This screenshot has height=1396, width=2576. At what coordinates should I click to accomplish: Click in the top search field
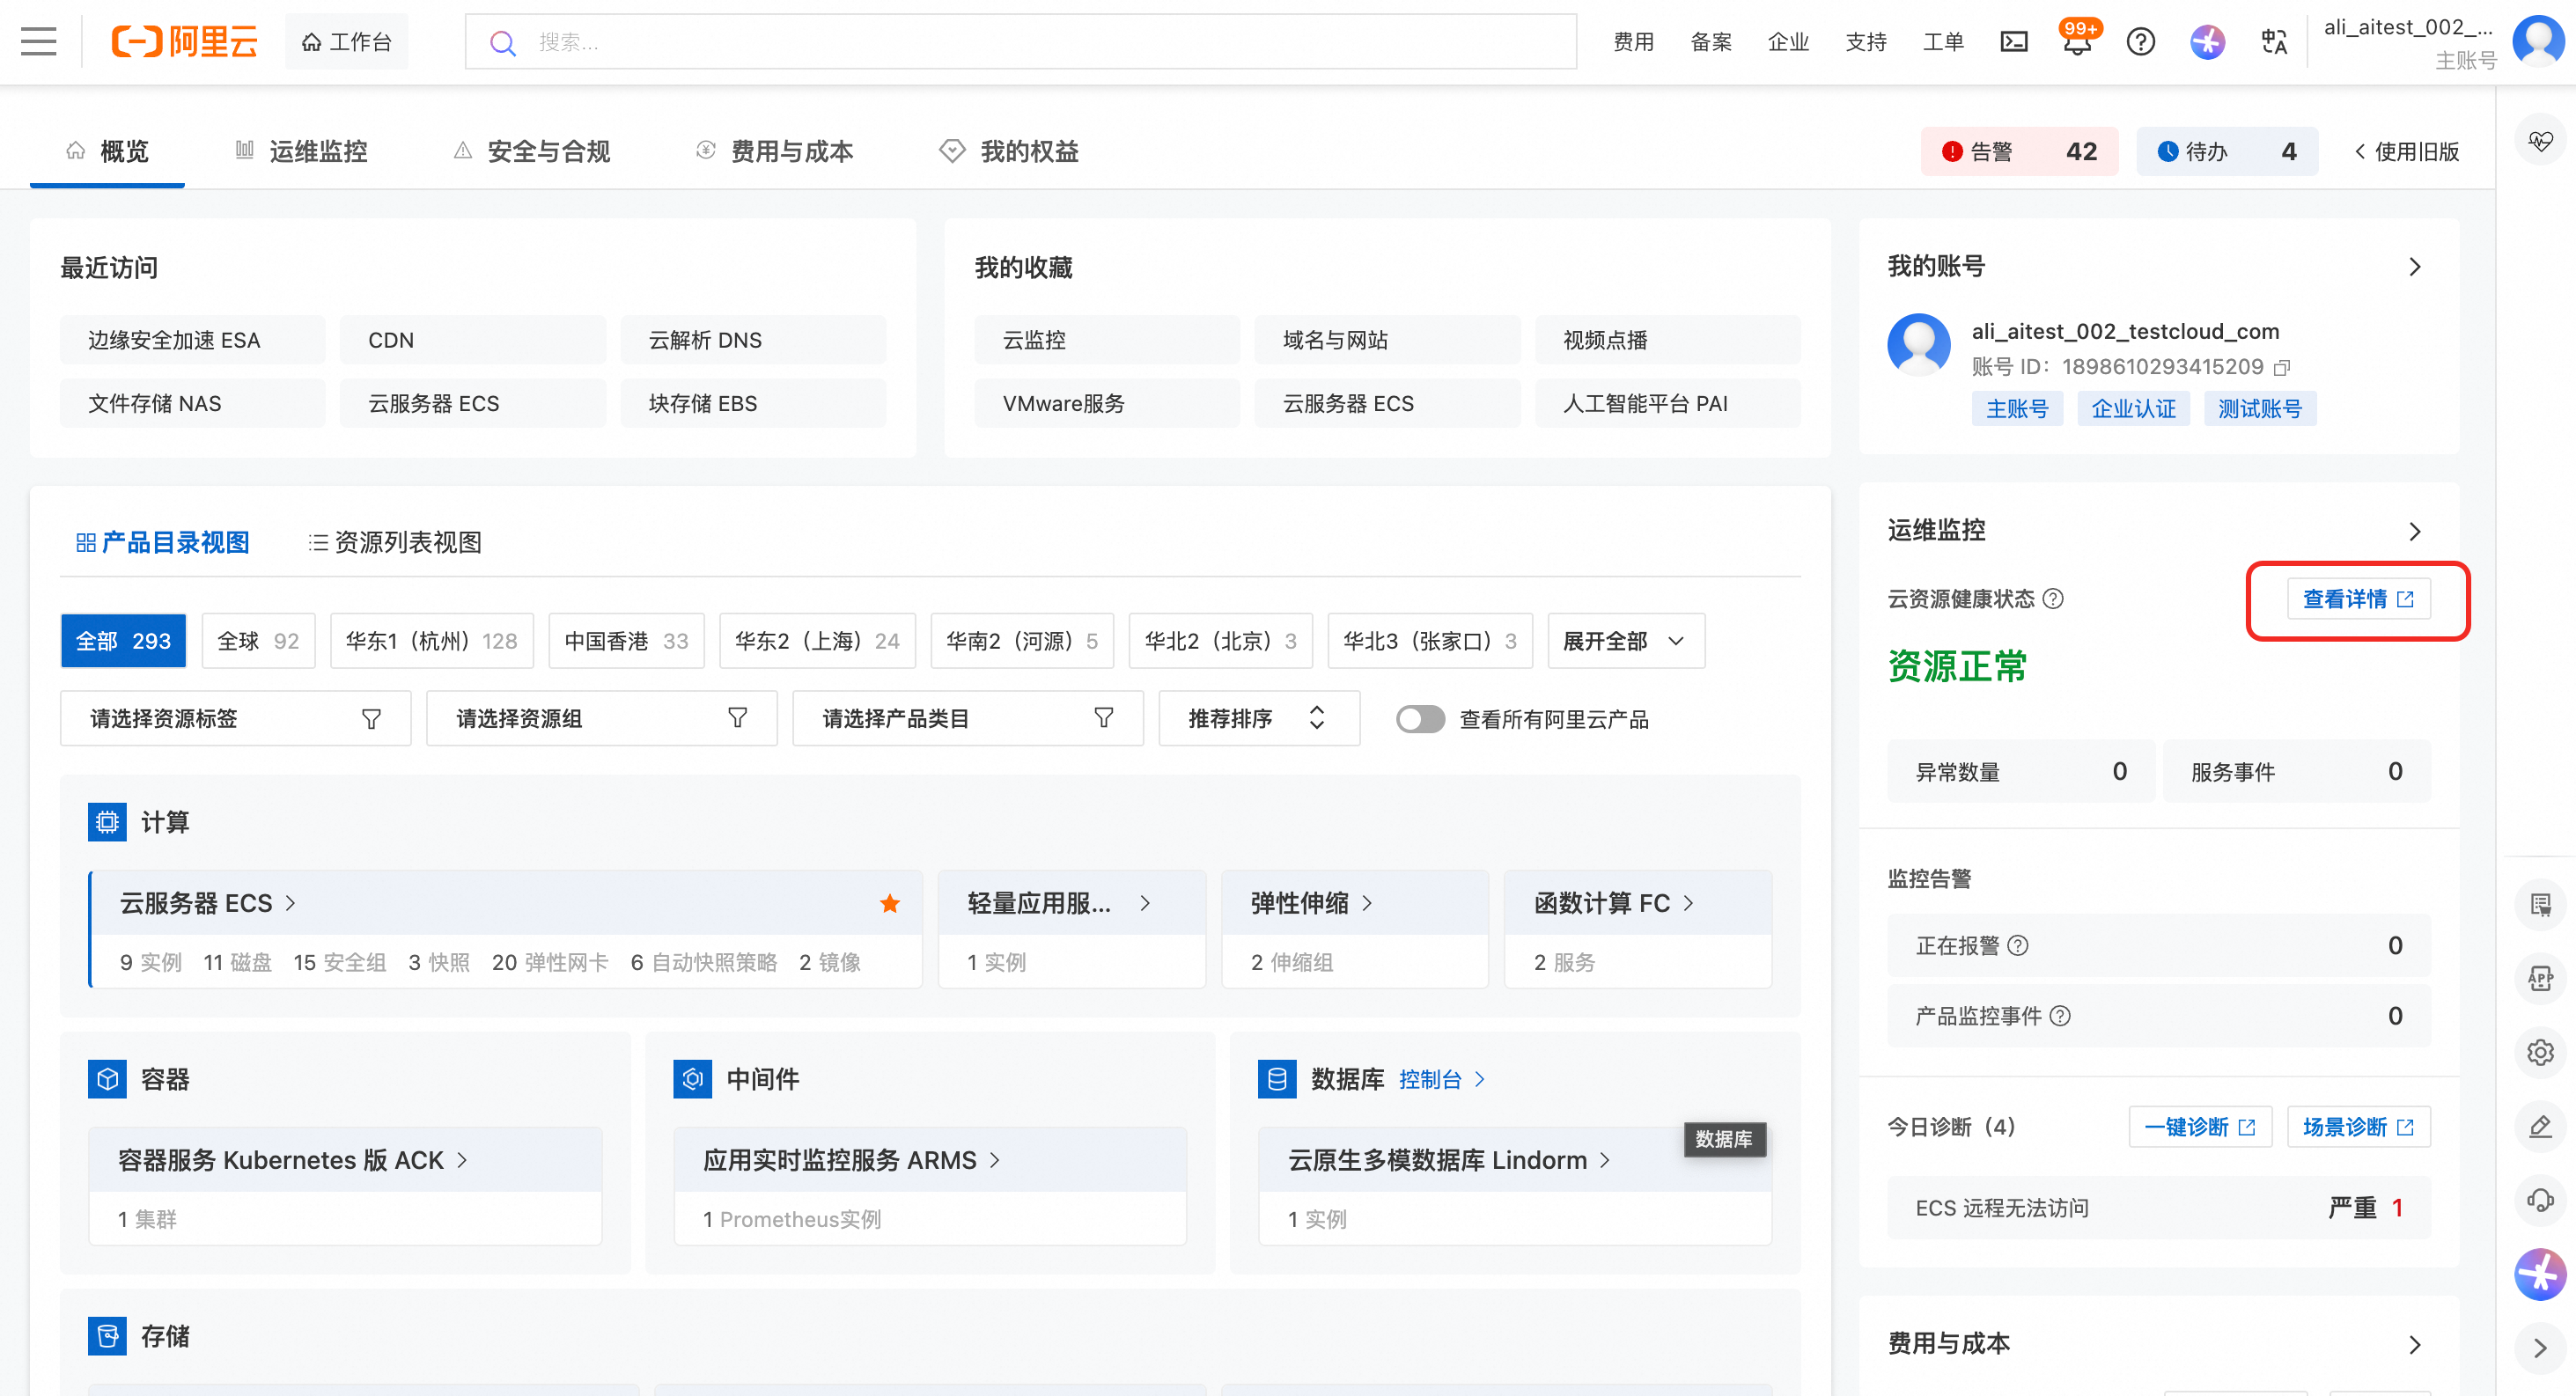point(1020,42)
